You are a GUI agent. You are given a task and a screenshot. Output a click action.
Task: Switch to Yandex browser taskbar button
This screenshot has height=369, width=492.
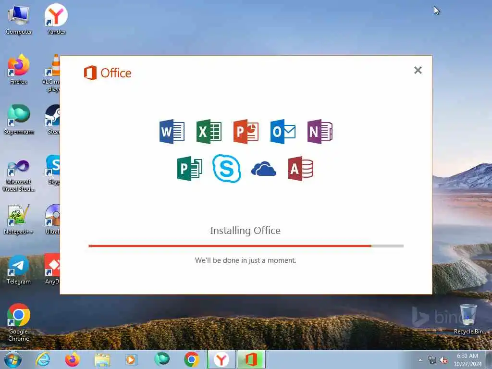pyautogui.click(x=221, y=359)
